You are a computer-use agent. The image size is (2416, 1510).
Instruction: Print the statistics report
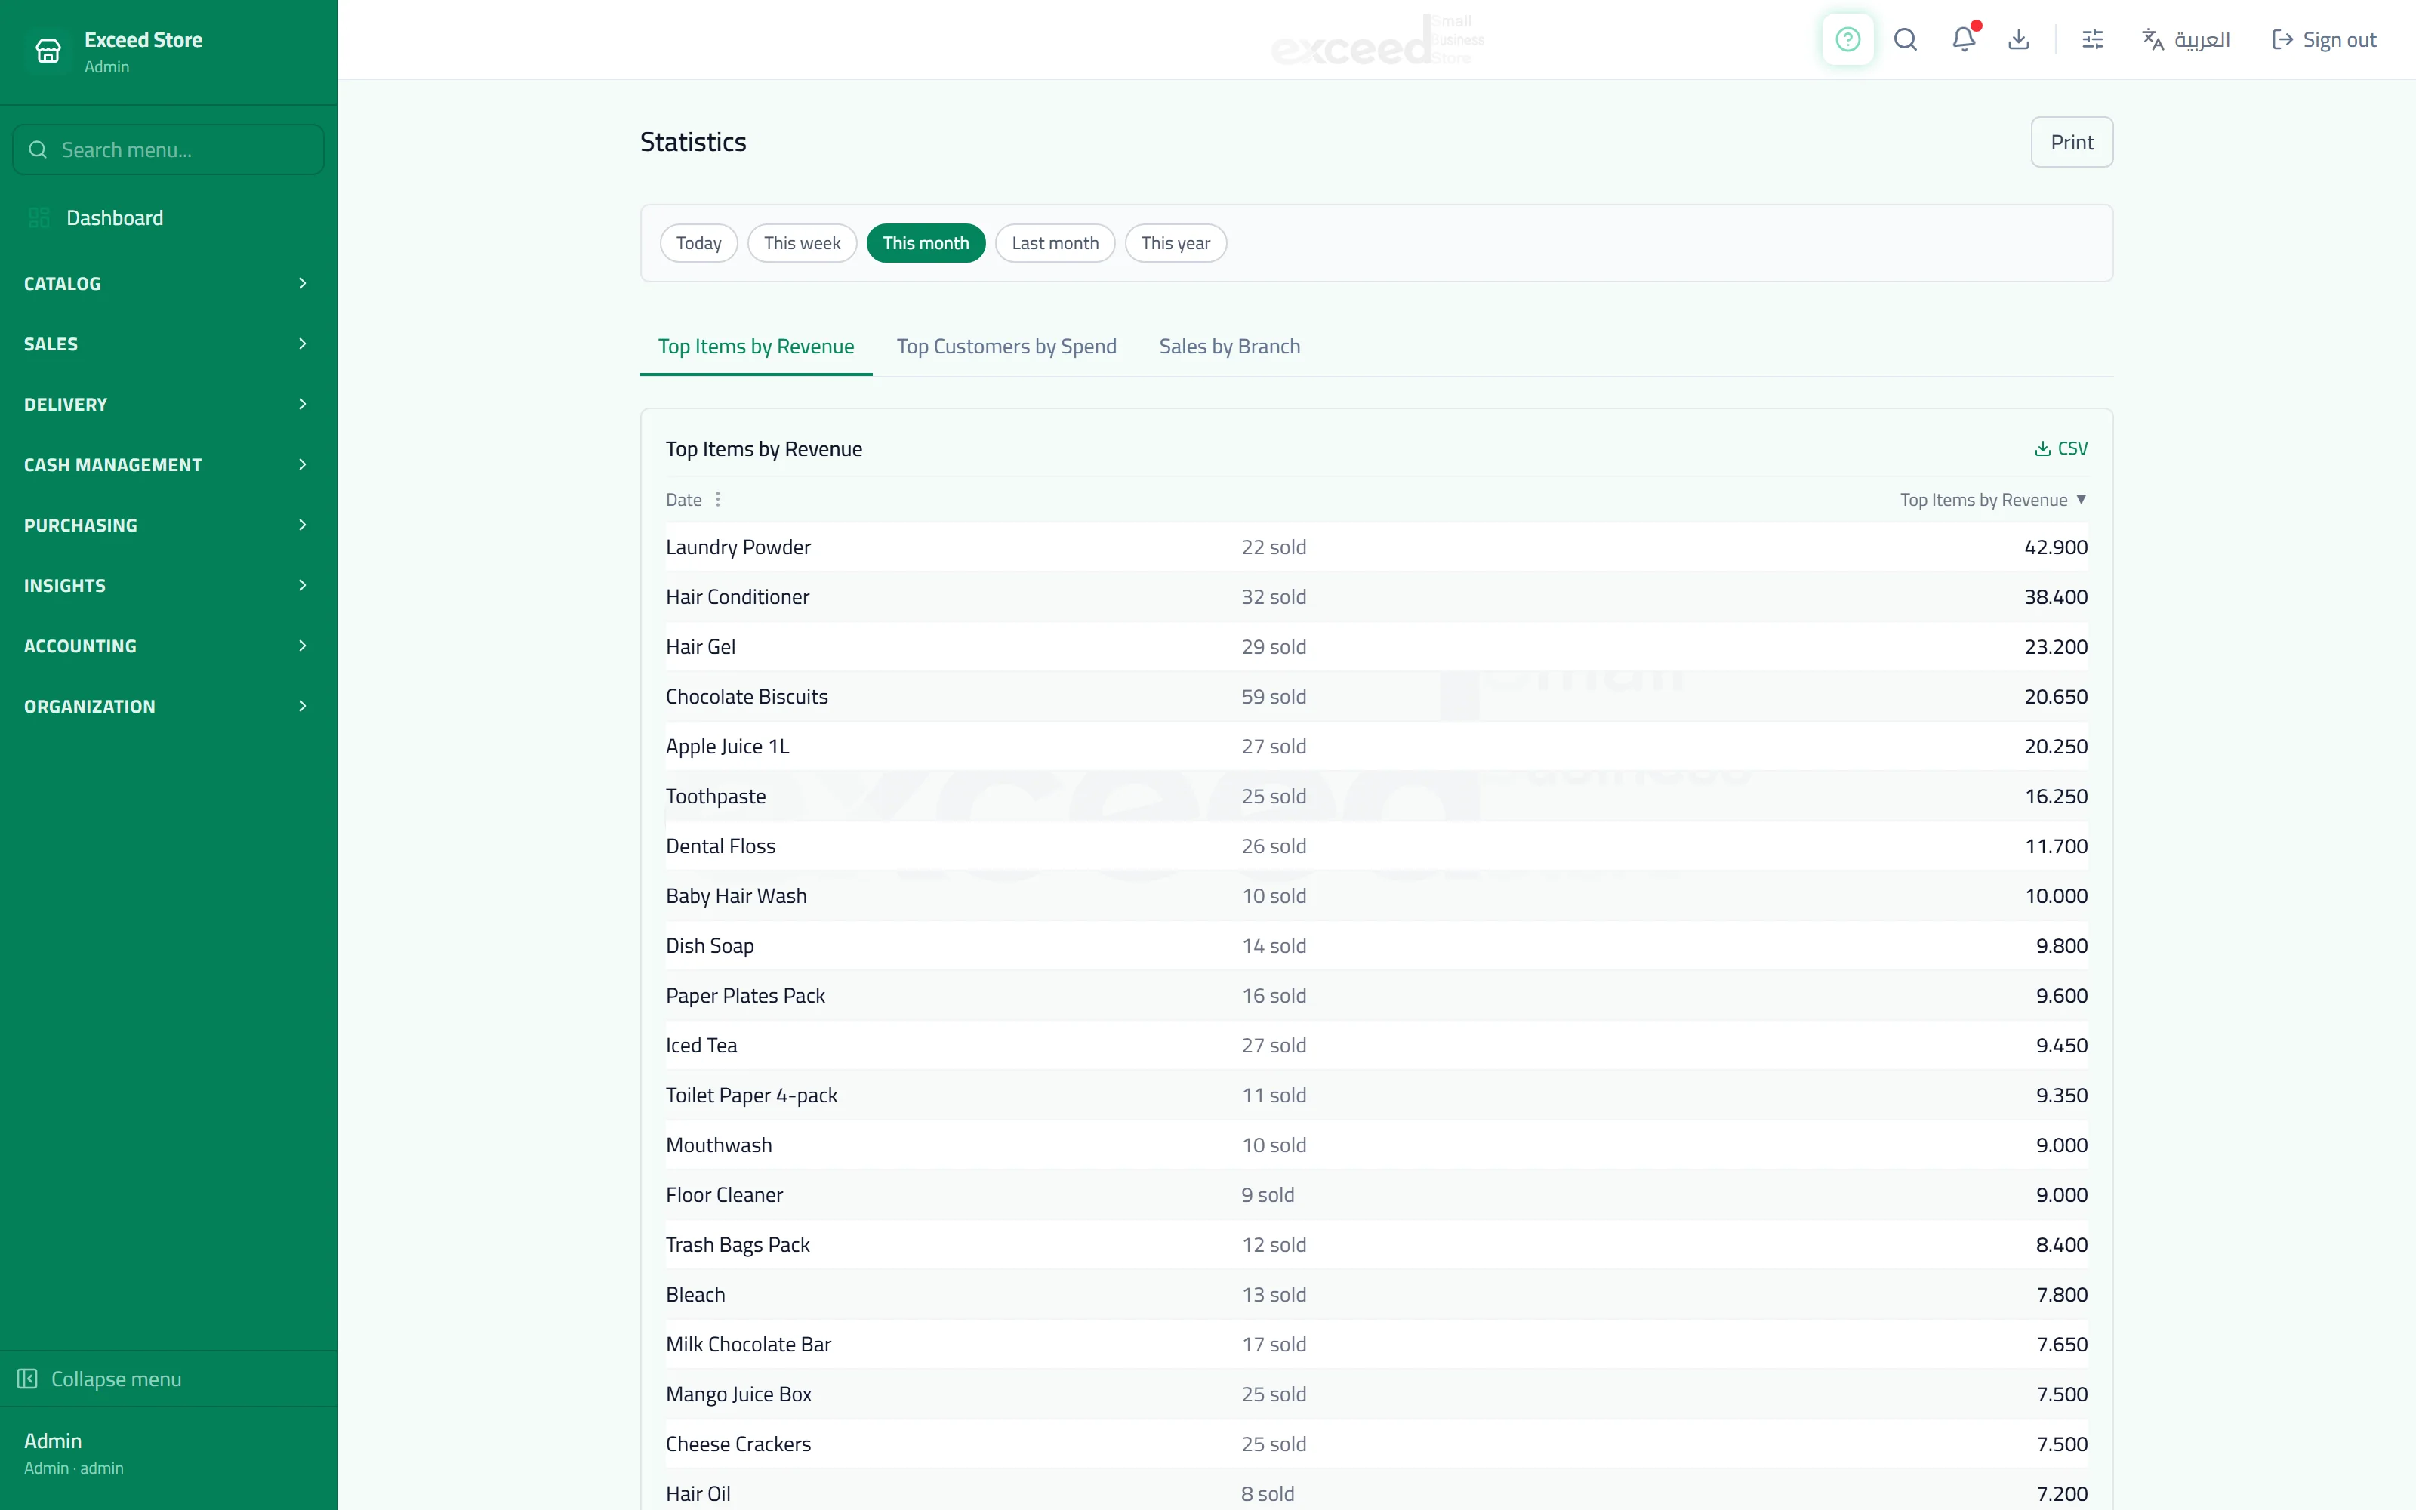tap(2072, 142)
